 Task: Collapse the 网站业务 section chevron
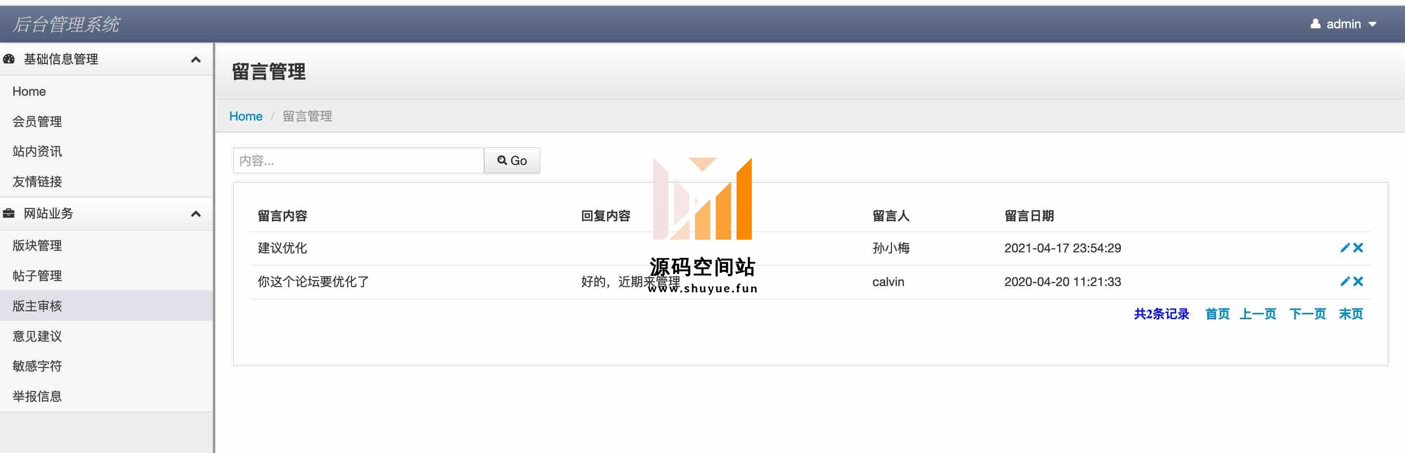point(196,214)
